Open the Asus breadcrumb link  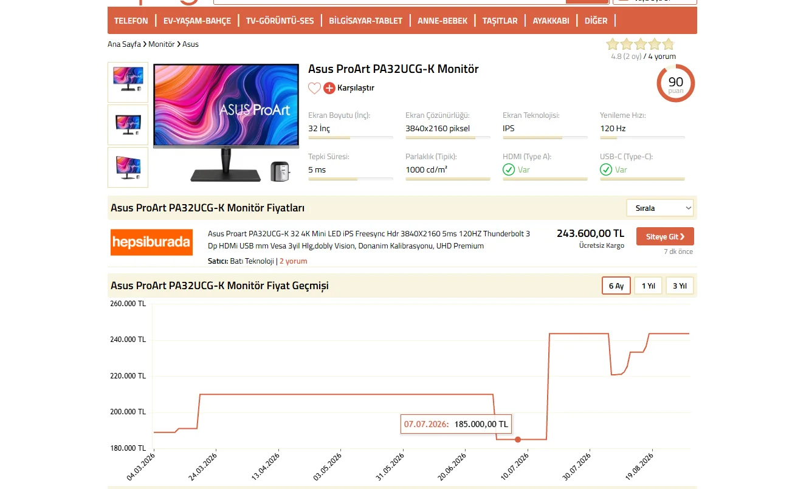coord(190,44)
